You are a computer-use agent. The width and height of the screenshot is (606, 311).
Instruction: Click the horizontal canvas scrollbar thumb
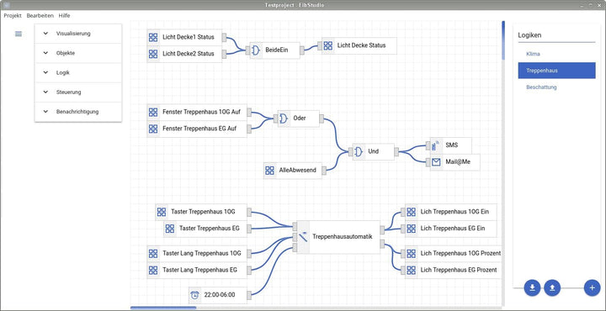[163, 308]
